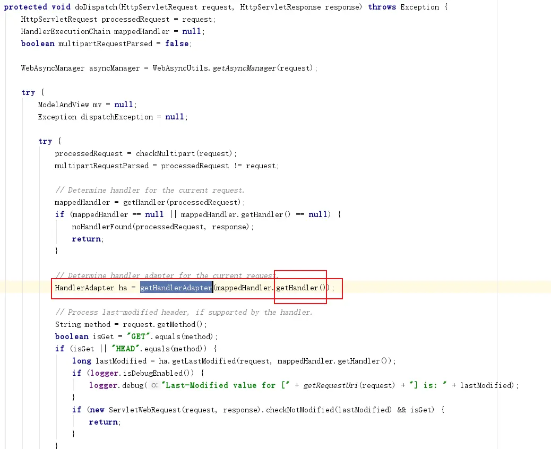Click the '&&' operator before isGet
This screenshot has width=551, height=449.
[x=401, y=410]
